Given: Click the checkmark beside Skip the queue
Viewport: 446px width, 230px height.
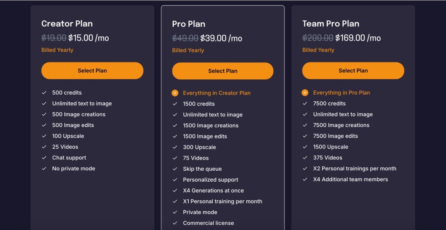Looking at the screenshot, I should tap(175, 169).
